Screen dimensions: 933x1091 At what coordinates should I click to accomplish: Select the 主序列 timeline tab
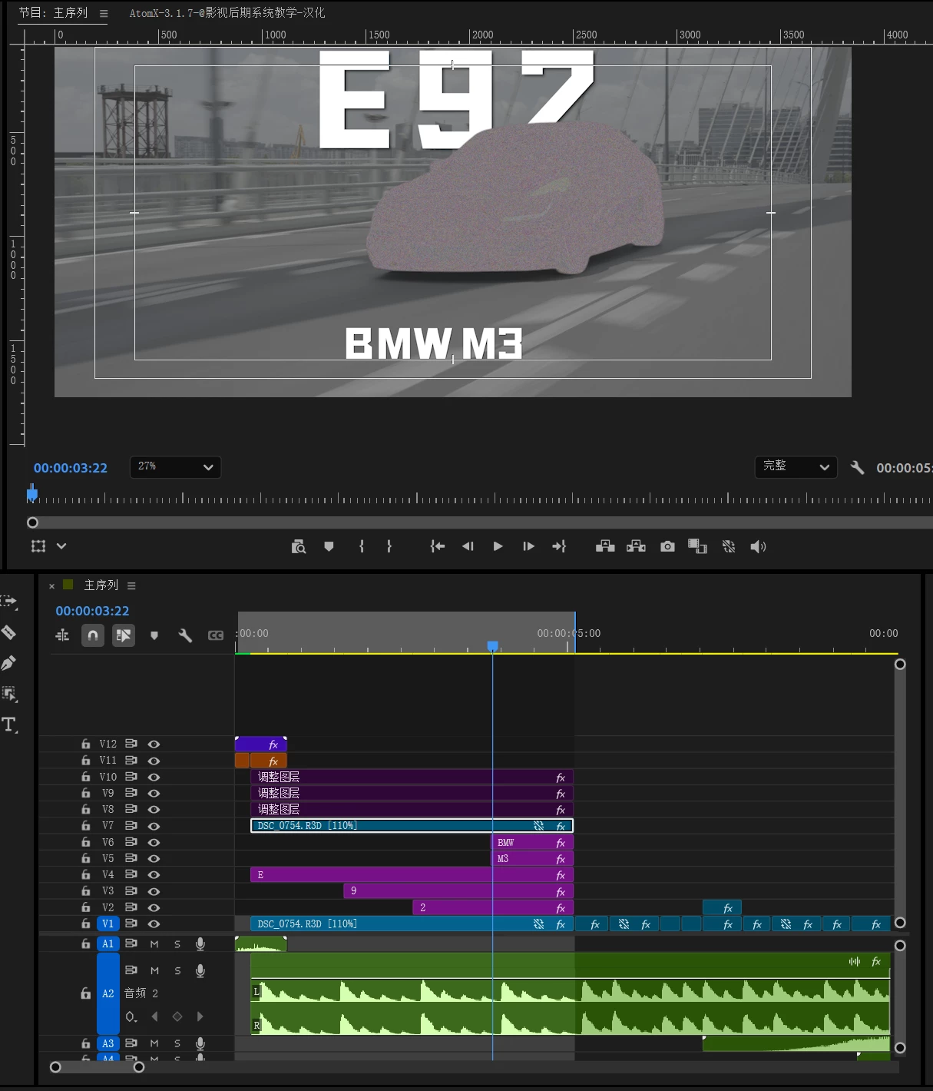pyautogui.click(x=101, y=585)
